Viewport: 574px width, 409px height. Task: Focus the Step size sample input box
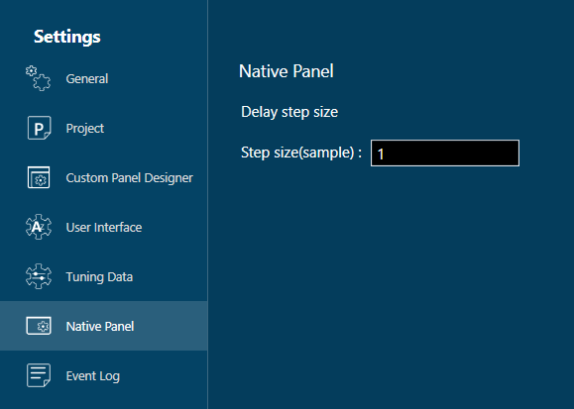(x=445, y=153)
